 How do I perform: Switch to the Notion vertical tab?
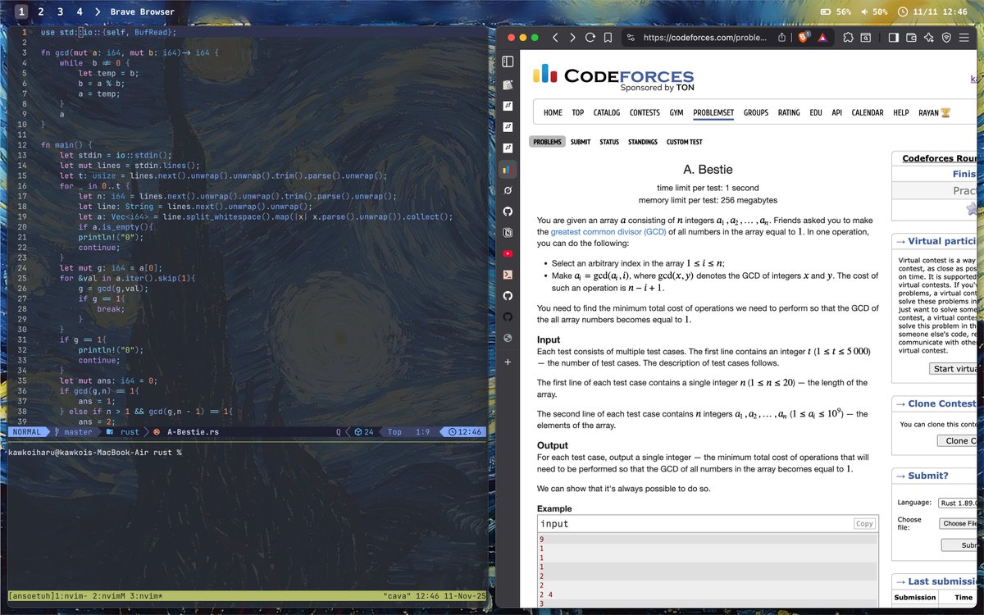point(508,232)
